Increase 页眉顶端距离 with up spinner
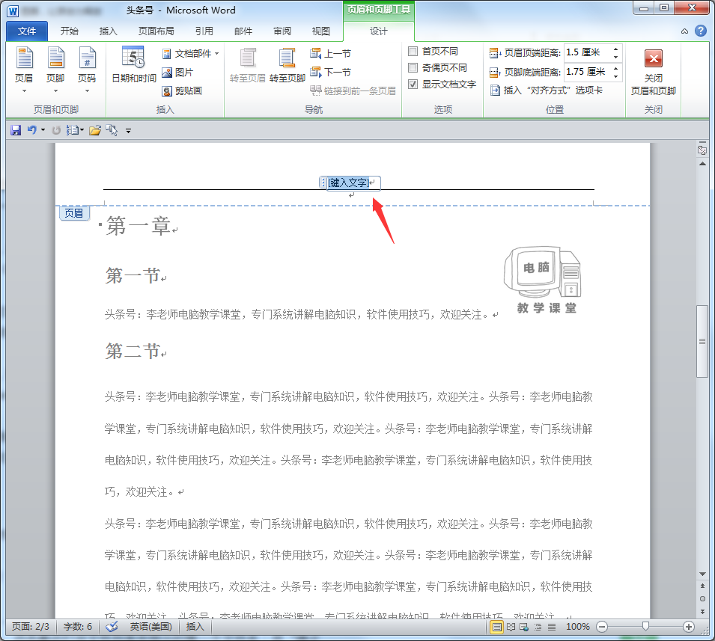This screenshot has width=715, height=641. (x=615, y=49)
